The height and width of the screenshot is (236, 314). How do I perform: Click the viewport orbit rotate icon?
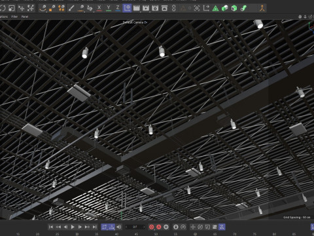pyautogui.click(x=310, y=16)
